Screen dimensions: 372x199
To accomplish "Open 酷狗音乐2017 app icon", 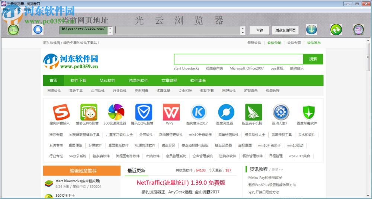I will [x=199, y=112].
